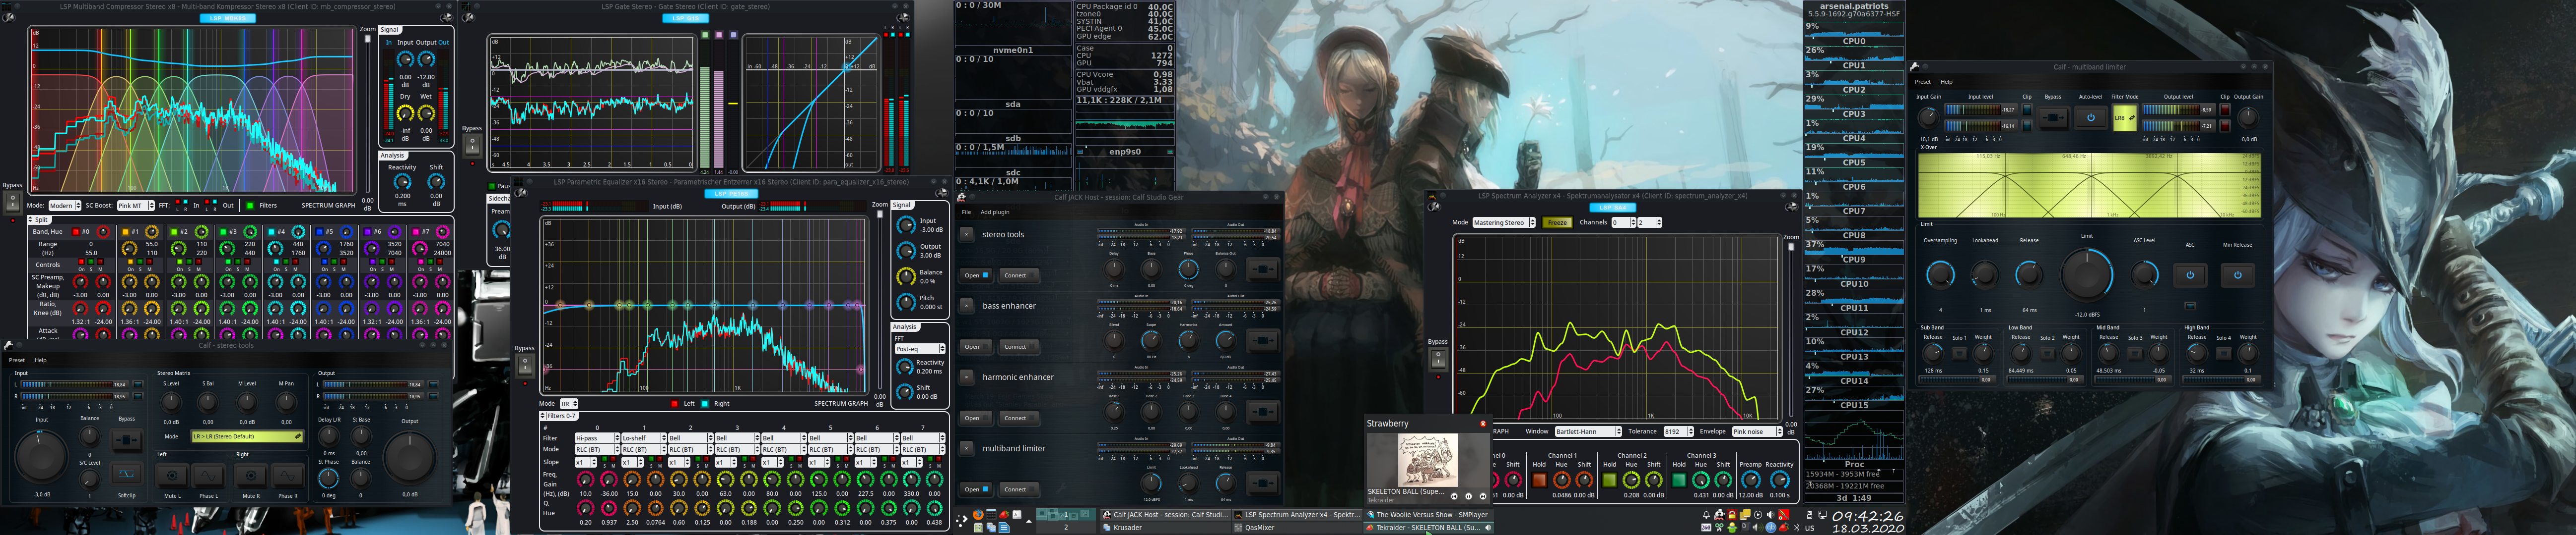Screen dimensions: 2576x535
Task: Toggle Bypass in Calf multiband limiter
Action: coord(2053,118)
